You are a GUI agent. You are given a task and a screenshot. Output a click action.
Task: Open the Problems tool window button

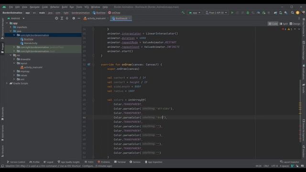[104, 162]
